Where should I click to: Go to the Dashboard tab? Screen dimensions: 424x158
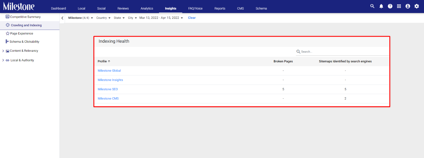click(59, 8)
